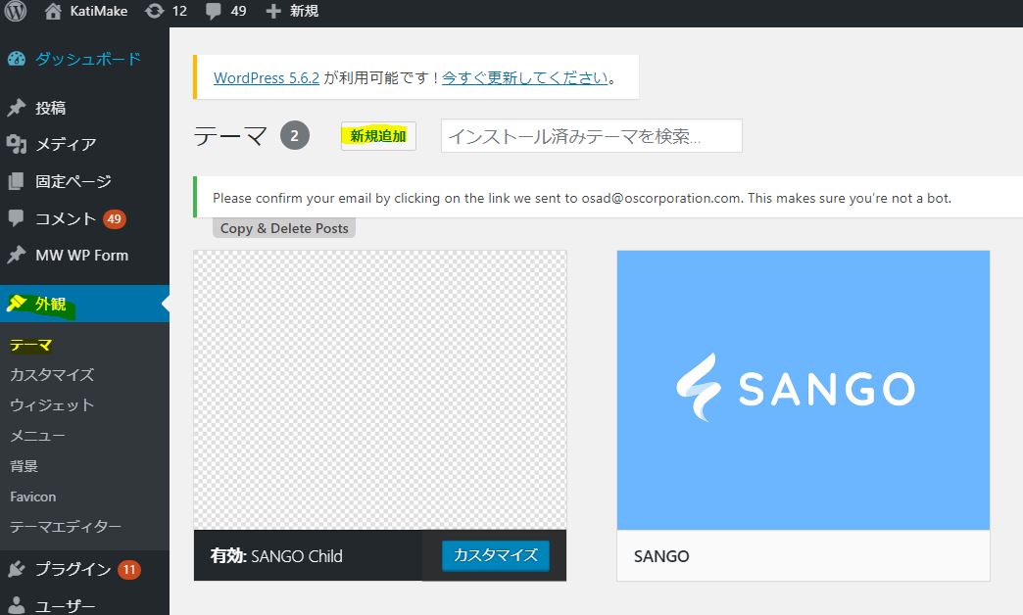Open SANGO theme screenshot thumbnail

(804, 390)
